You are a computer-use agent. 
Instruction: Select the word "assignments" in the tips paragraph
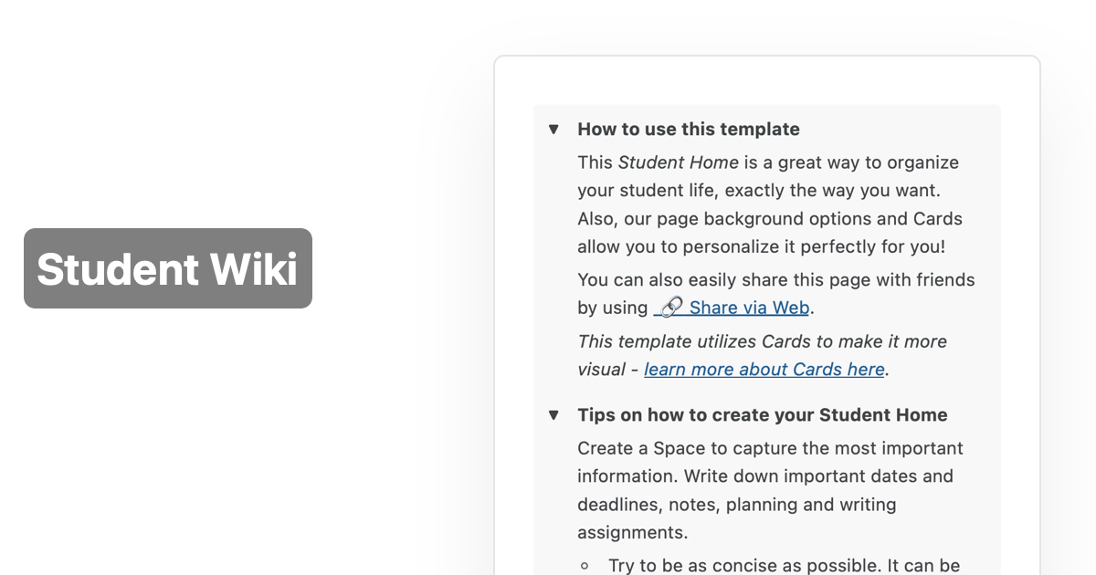tap(632, 531)
